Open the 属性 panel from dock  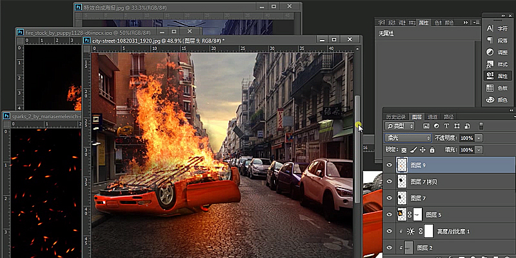497,76
